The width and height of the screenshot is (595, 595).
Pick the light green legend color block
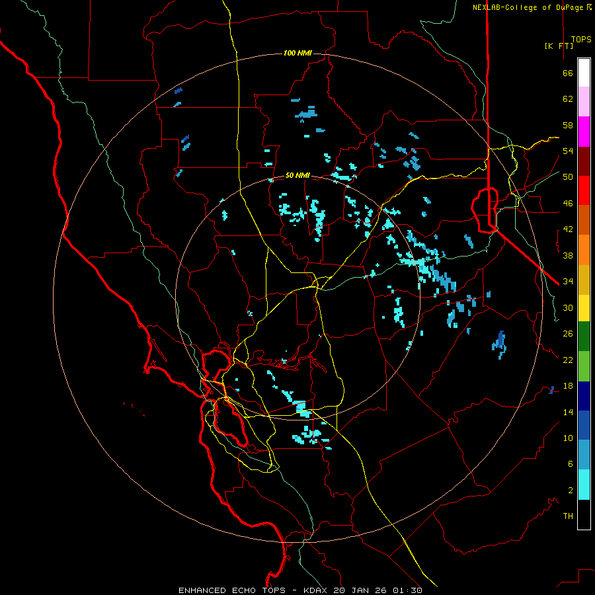584,366
